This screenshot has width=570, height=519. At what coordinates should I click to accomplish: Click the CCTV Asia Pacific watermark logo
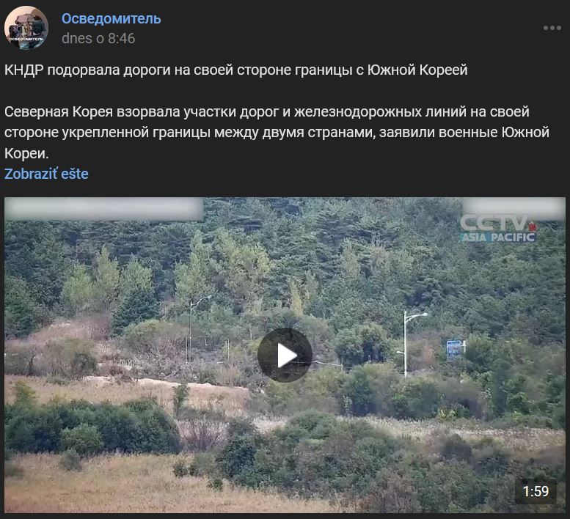(498, 228)
